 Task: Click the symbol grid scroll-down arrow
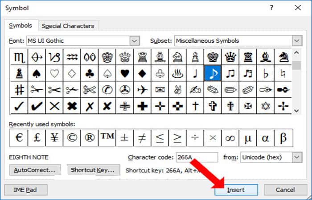[296, 111]
